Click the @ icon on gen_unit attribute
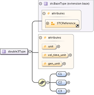 [45, 64]
